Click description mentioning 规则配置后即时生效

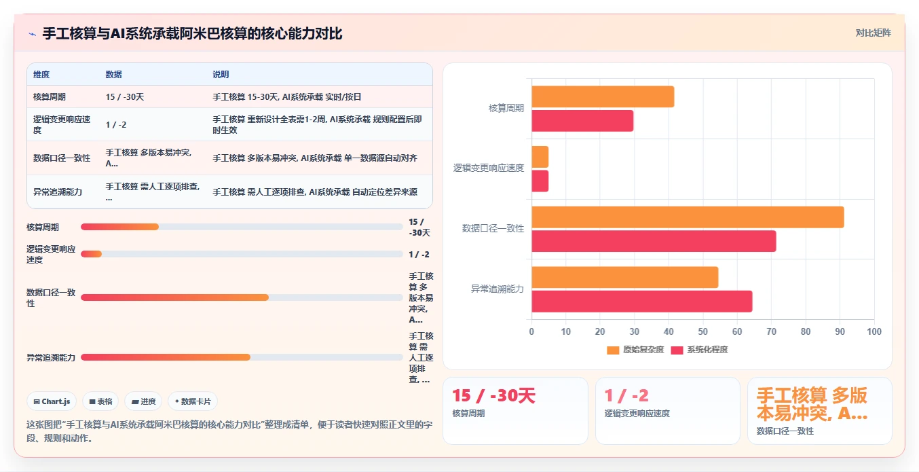318,124
